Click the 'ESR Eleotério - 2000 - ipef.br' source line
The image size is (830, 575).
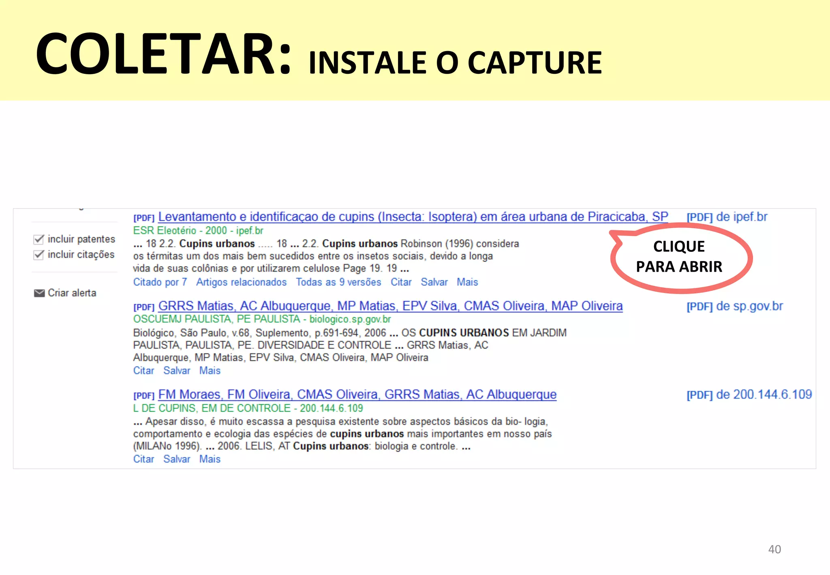click(198, 230)
